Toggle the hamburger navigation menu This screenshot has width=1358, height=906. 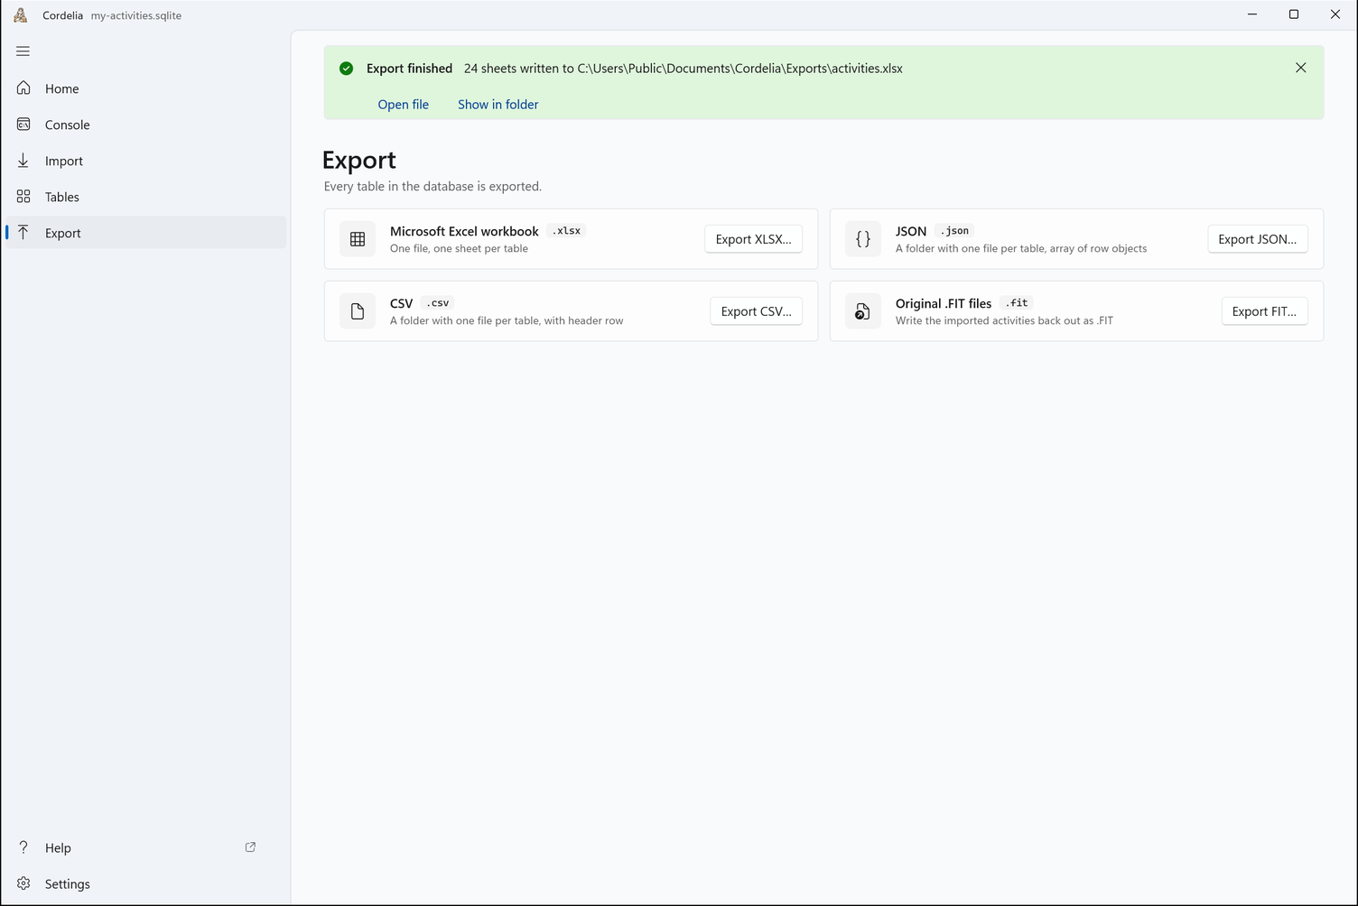coord(23,51)
